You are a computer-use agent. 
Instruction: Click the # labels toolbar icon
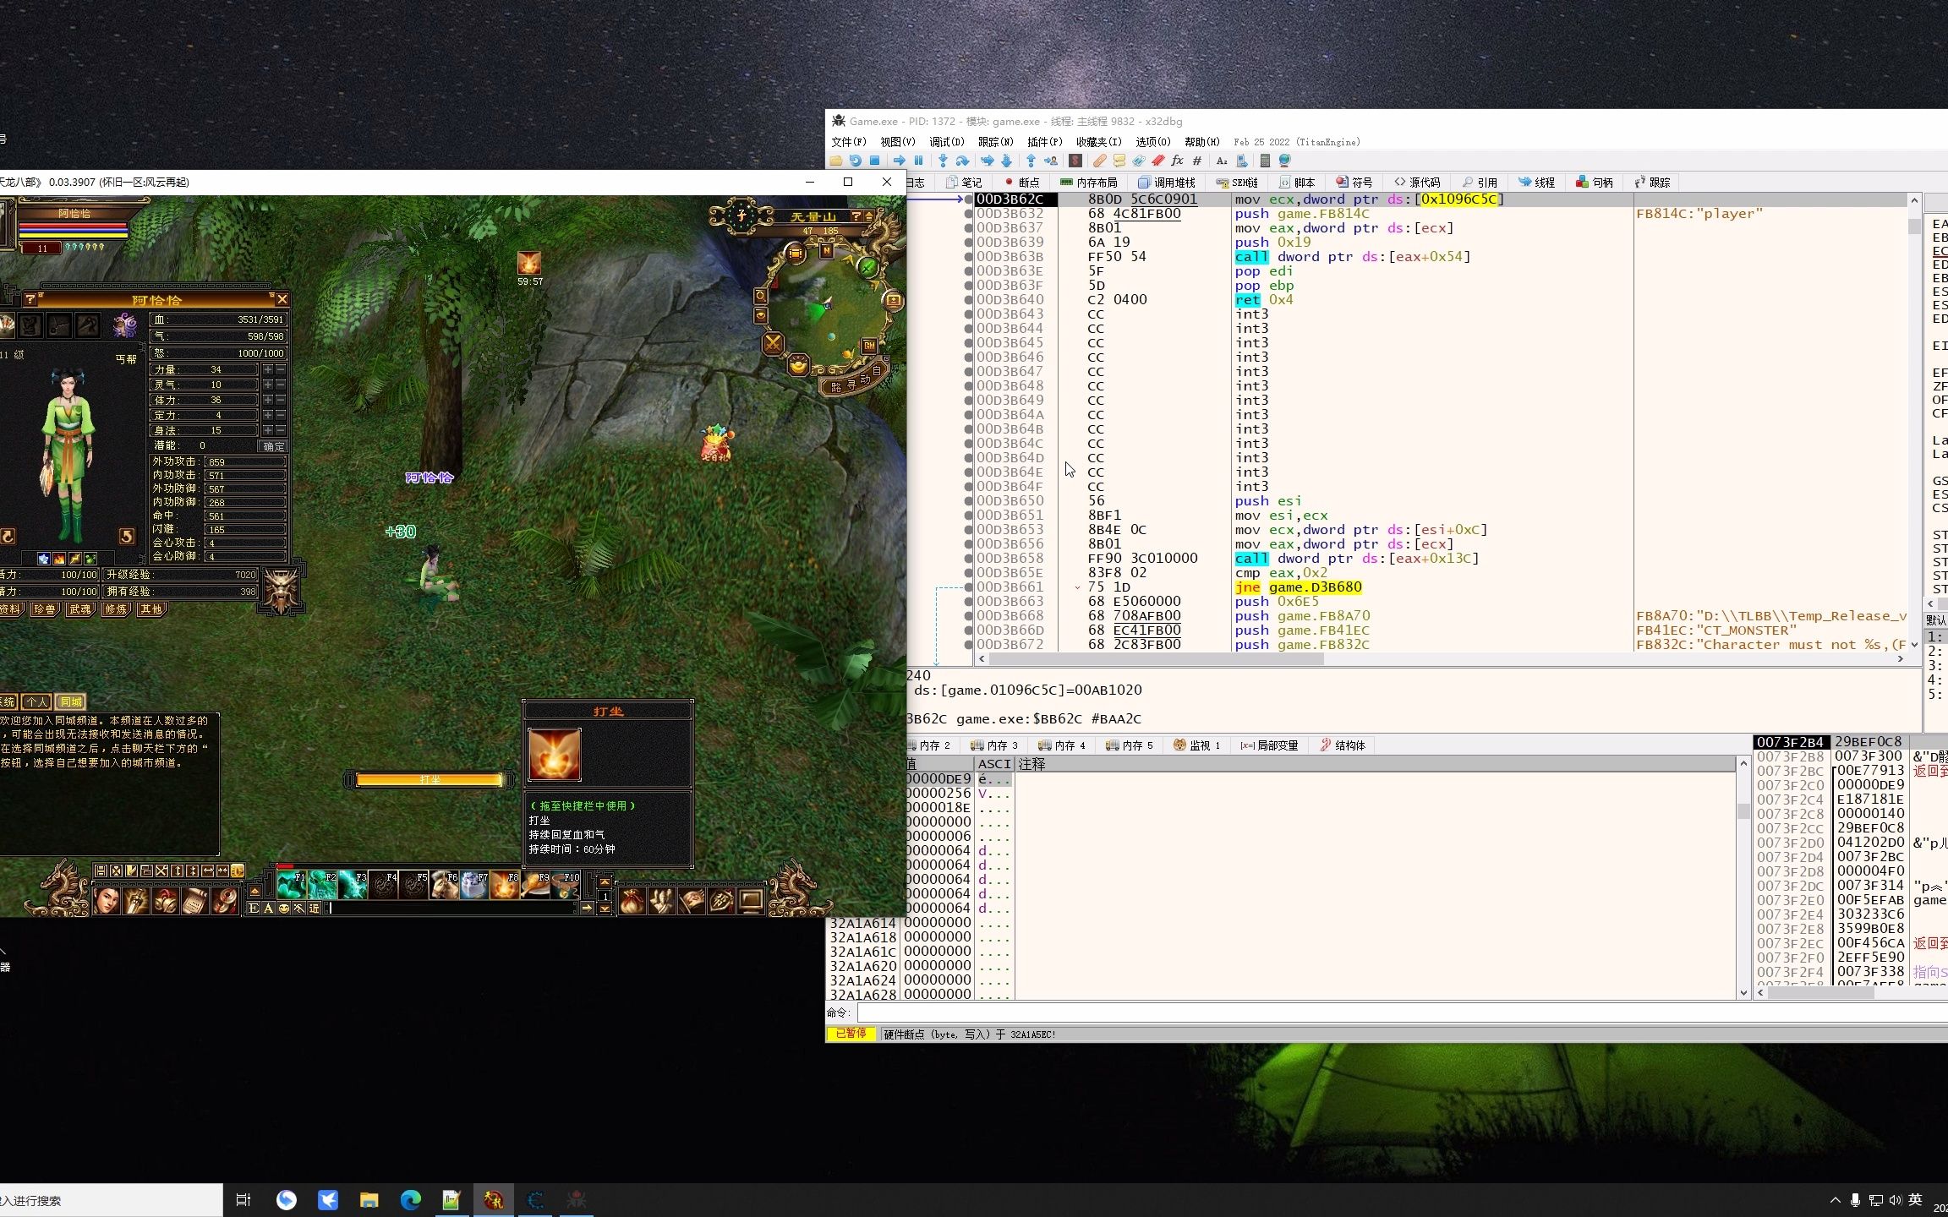(1197, 161)
